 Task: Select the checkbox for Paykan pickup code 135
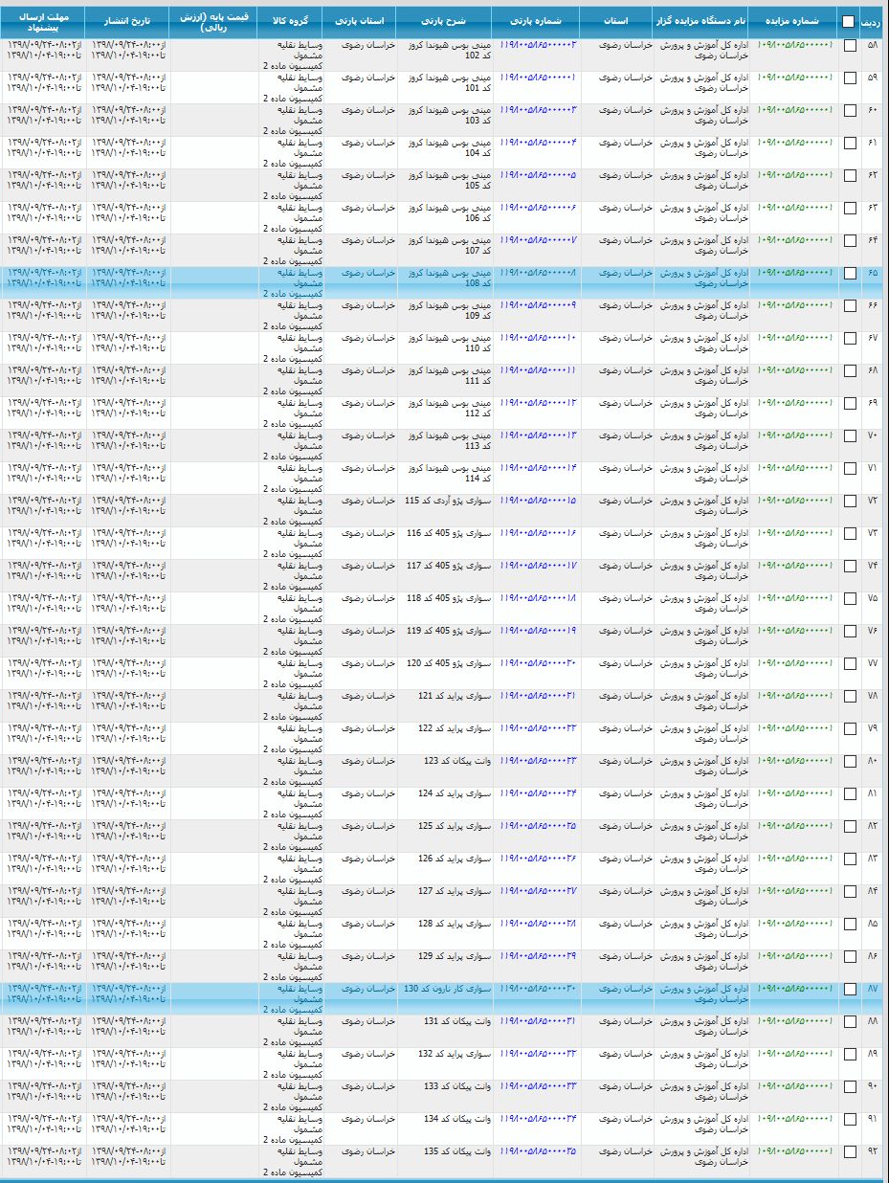pos(850,1153)
